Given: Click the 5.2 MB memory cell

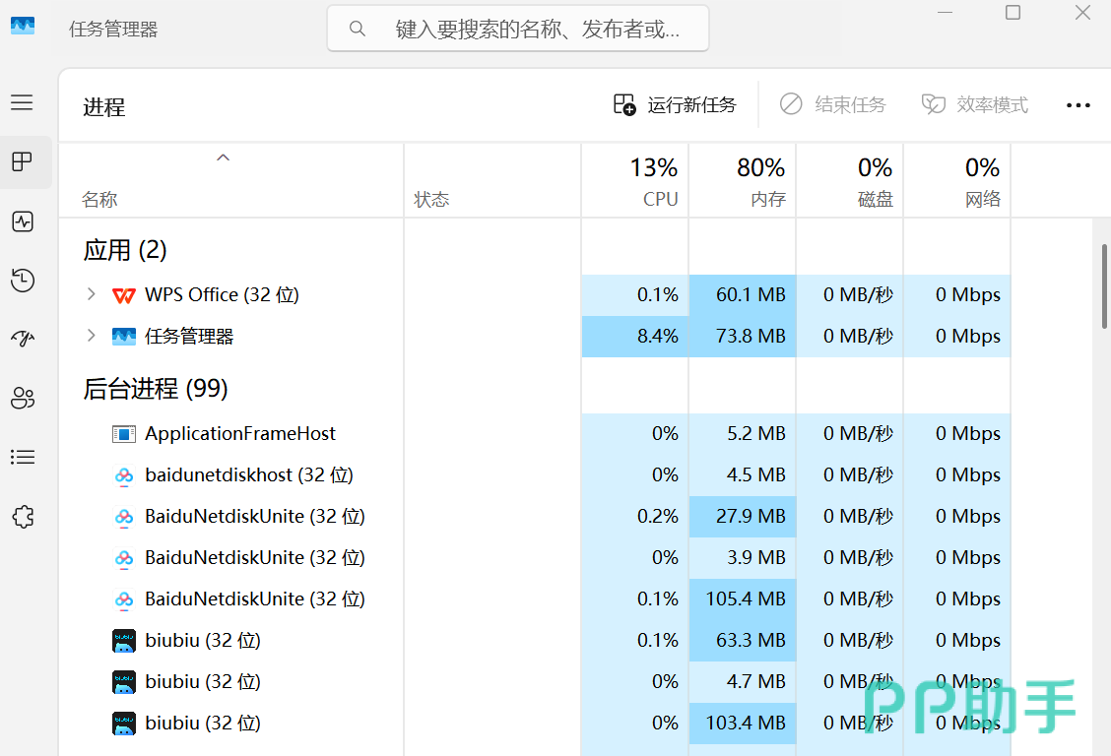Looking at the screenshot, I should click(x=742, y=434).
